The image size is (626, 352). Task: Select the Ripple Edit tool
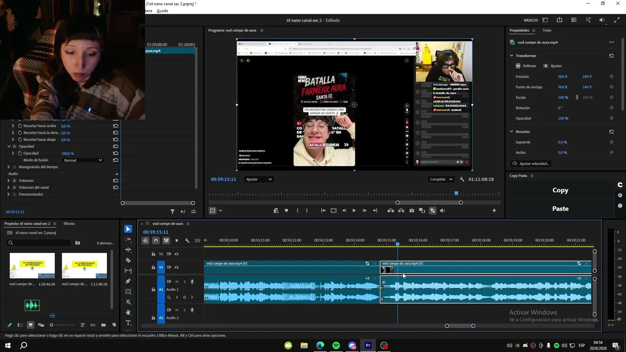(x=128, y=250)
